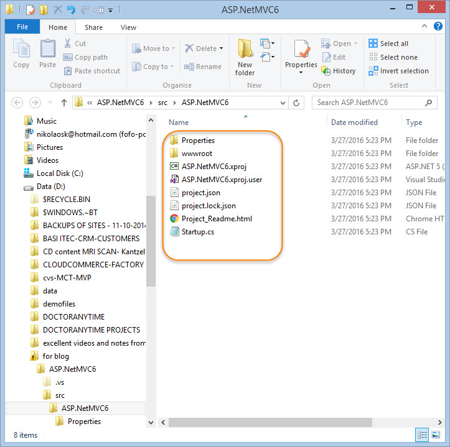Click the Cut scissors command

coord(75,44)
